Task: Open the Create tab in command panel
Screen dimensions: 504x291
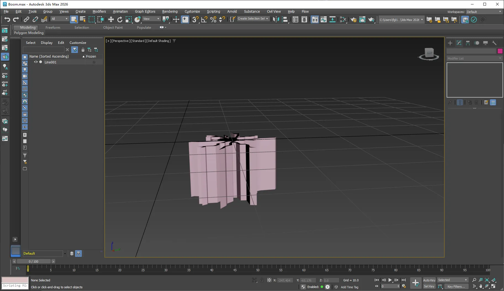Action: point(450,43)
